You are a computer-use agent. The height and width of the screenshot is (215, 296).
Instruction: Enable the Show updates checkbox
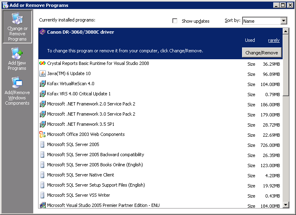pyautogui.click(x=175, y=21)
